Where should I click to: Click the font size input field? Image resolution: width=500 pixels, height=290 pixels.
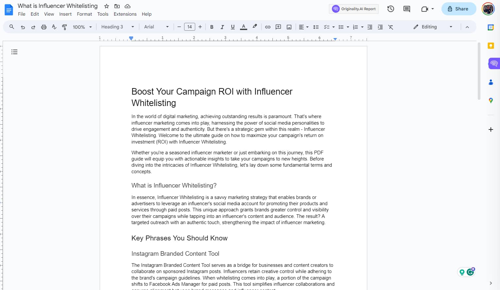pos(189,27)
